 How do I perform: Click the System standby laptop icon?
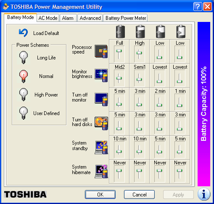pyautogui.click(x=101, y=148)
